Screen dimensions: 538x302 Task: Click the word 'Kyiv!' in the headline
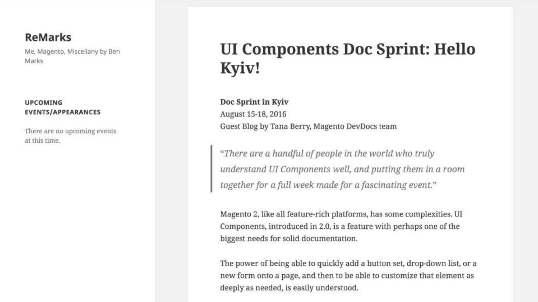point(240,68)
